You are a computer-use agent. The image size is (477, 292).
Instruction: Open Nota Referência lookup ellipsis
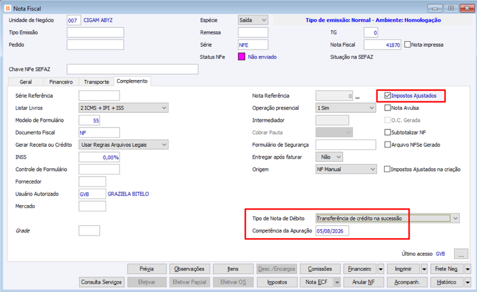[x=357, y=96]
